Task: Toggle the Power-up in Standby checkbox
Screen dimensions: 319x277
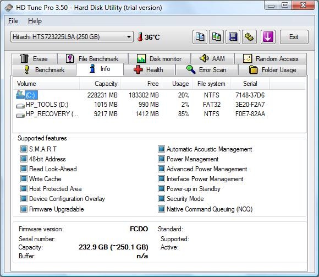Action: (161, 188)
